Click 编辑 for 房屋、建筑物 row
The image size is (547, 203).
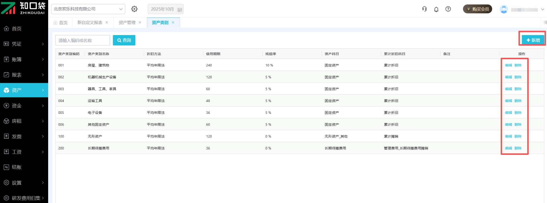pyautogui.click(x=508, y=65)
